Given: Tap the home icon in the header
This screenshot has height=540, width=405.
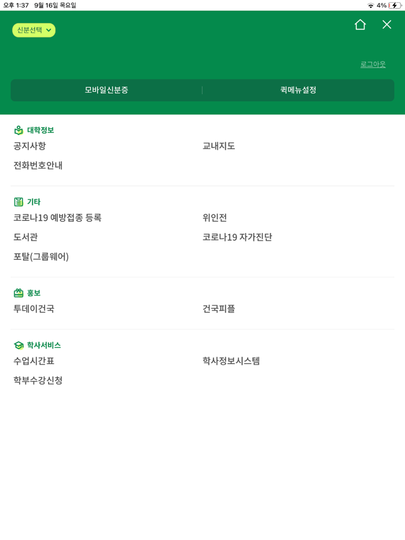Looking at the screenshot, I should point(360,25).
